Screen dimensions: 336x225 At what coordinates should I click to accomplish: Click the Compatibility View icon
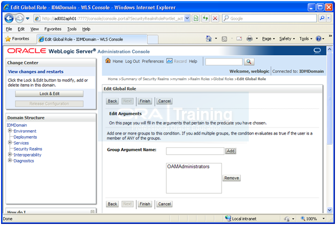[196, 18]
